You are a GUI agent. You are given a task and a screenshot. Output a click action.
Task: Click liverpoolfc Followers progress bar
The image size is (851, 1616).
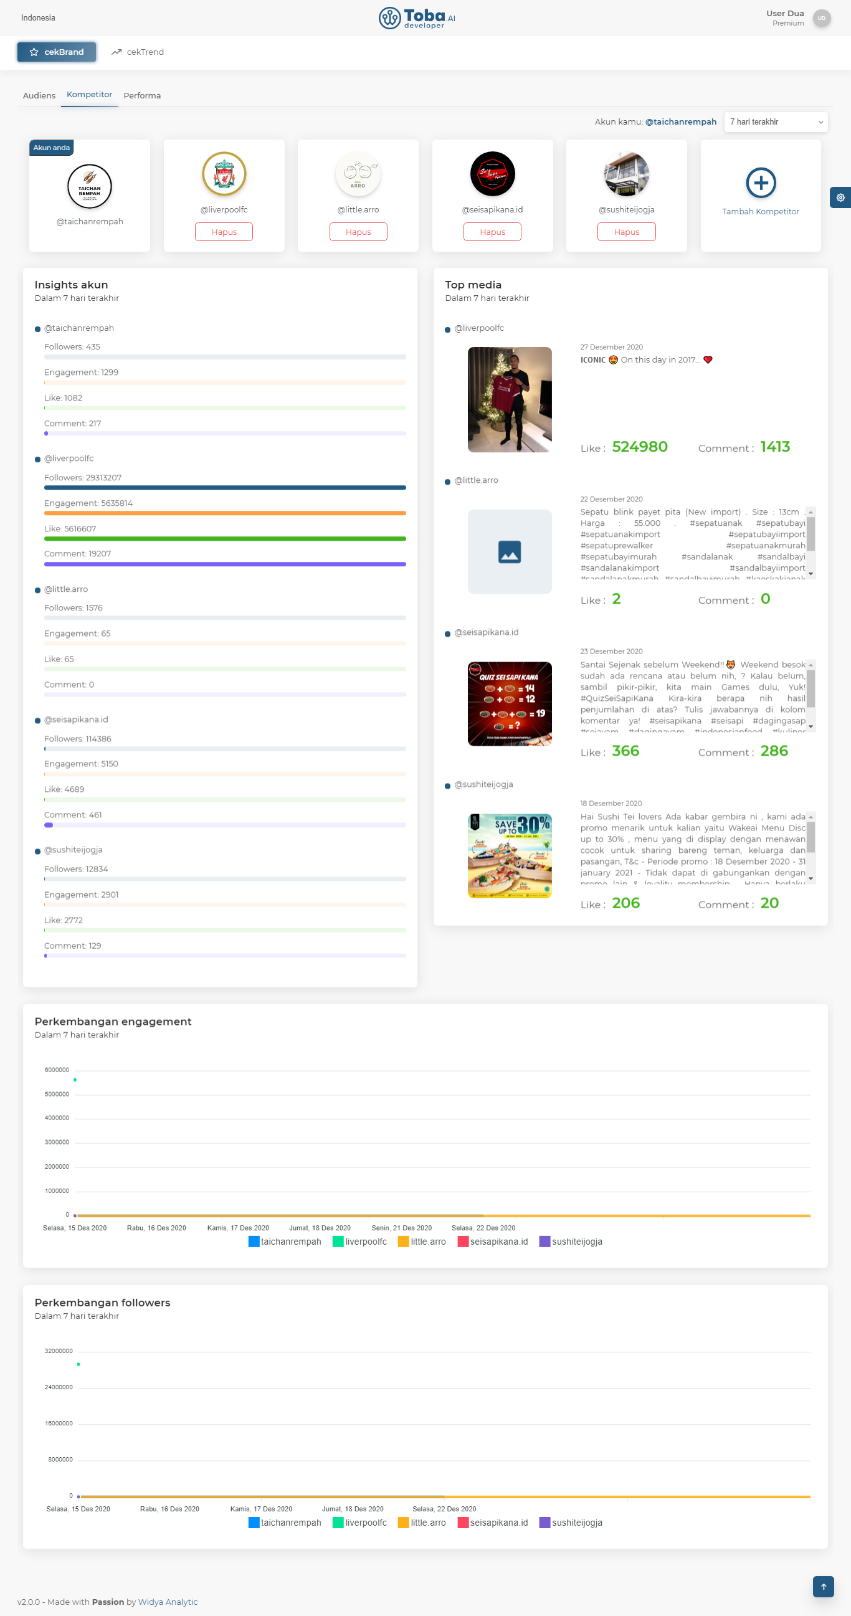[225, 487]
